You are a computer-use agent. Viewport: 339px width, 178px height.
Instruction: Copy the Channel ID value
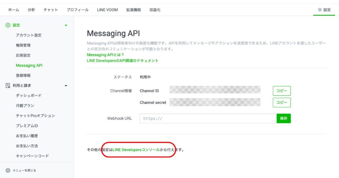coord(282,91)
